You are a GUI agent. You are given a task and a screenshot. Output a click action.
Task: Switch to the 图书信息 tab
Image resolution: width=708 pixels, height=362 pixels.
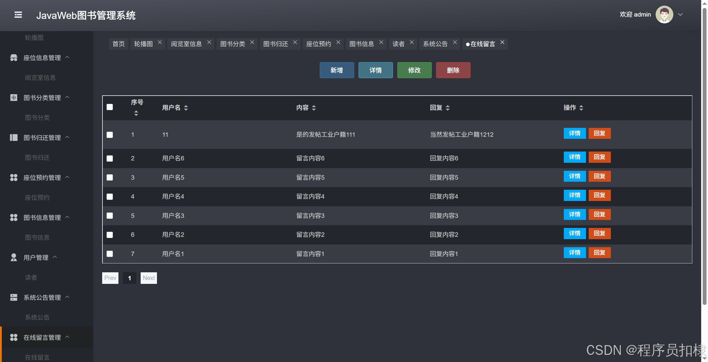coord(362,44)
